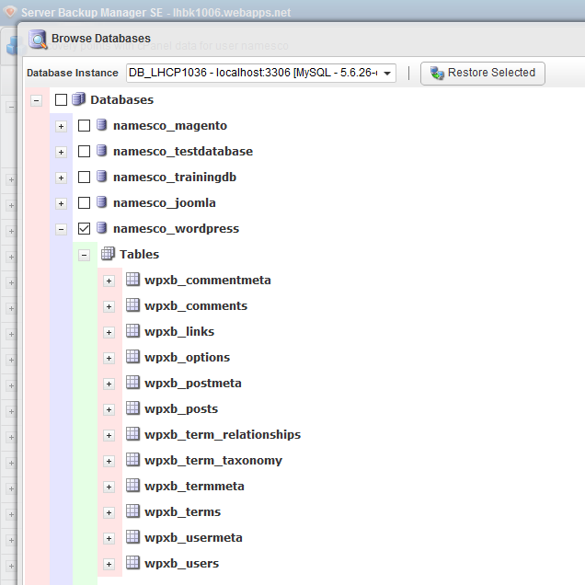Check the namesco_joomla checkbox
This screenshot has width=585, height=585.
(84, 203)
